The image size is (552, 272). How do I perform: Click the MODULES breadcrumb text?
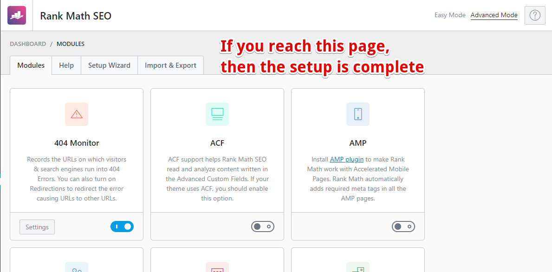click(x=71, y=44)
